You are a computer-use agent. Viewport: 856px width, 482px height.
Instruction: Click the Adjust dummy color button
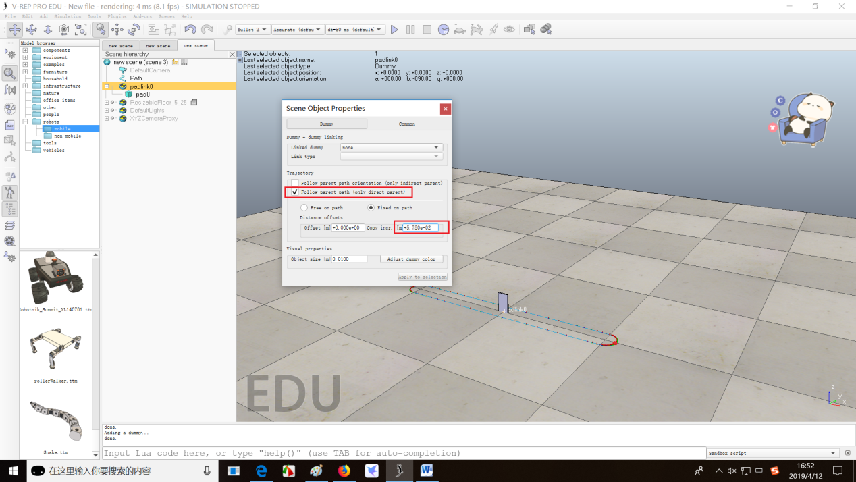412,259
